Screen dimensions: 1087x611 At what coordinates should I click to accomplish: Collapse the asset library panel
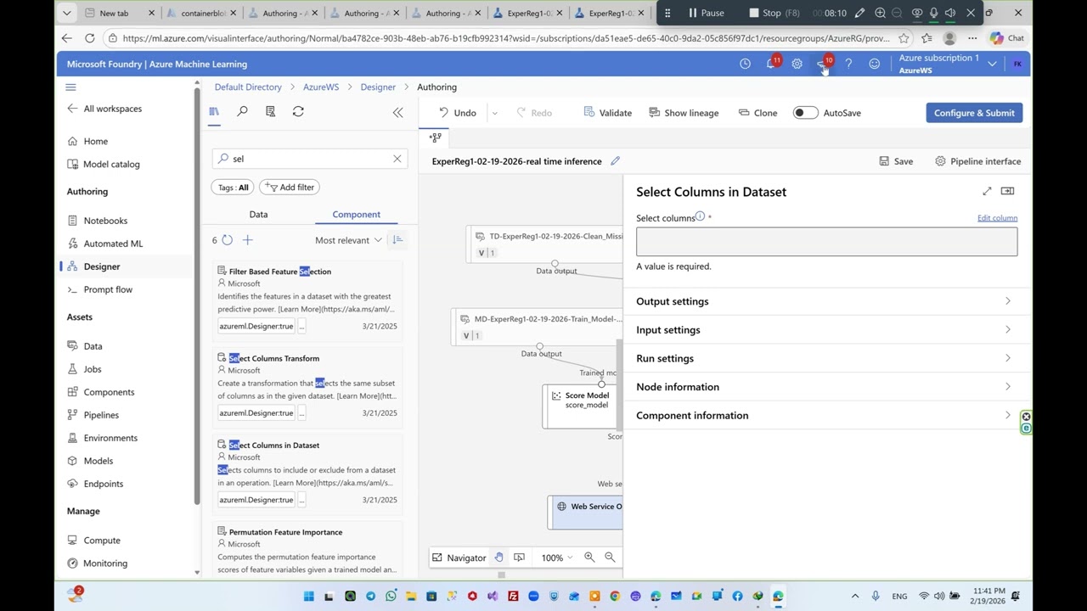[x=397, y=112]
